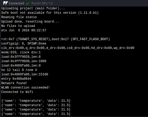Click the 'Uploading project (main folder)...' line
Image resolution: width=148 pixels, height=117 pixels.
(33, 8)
